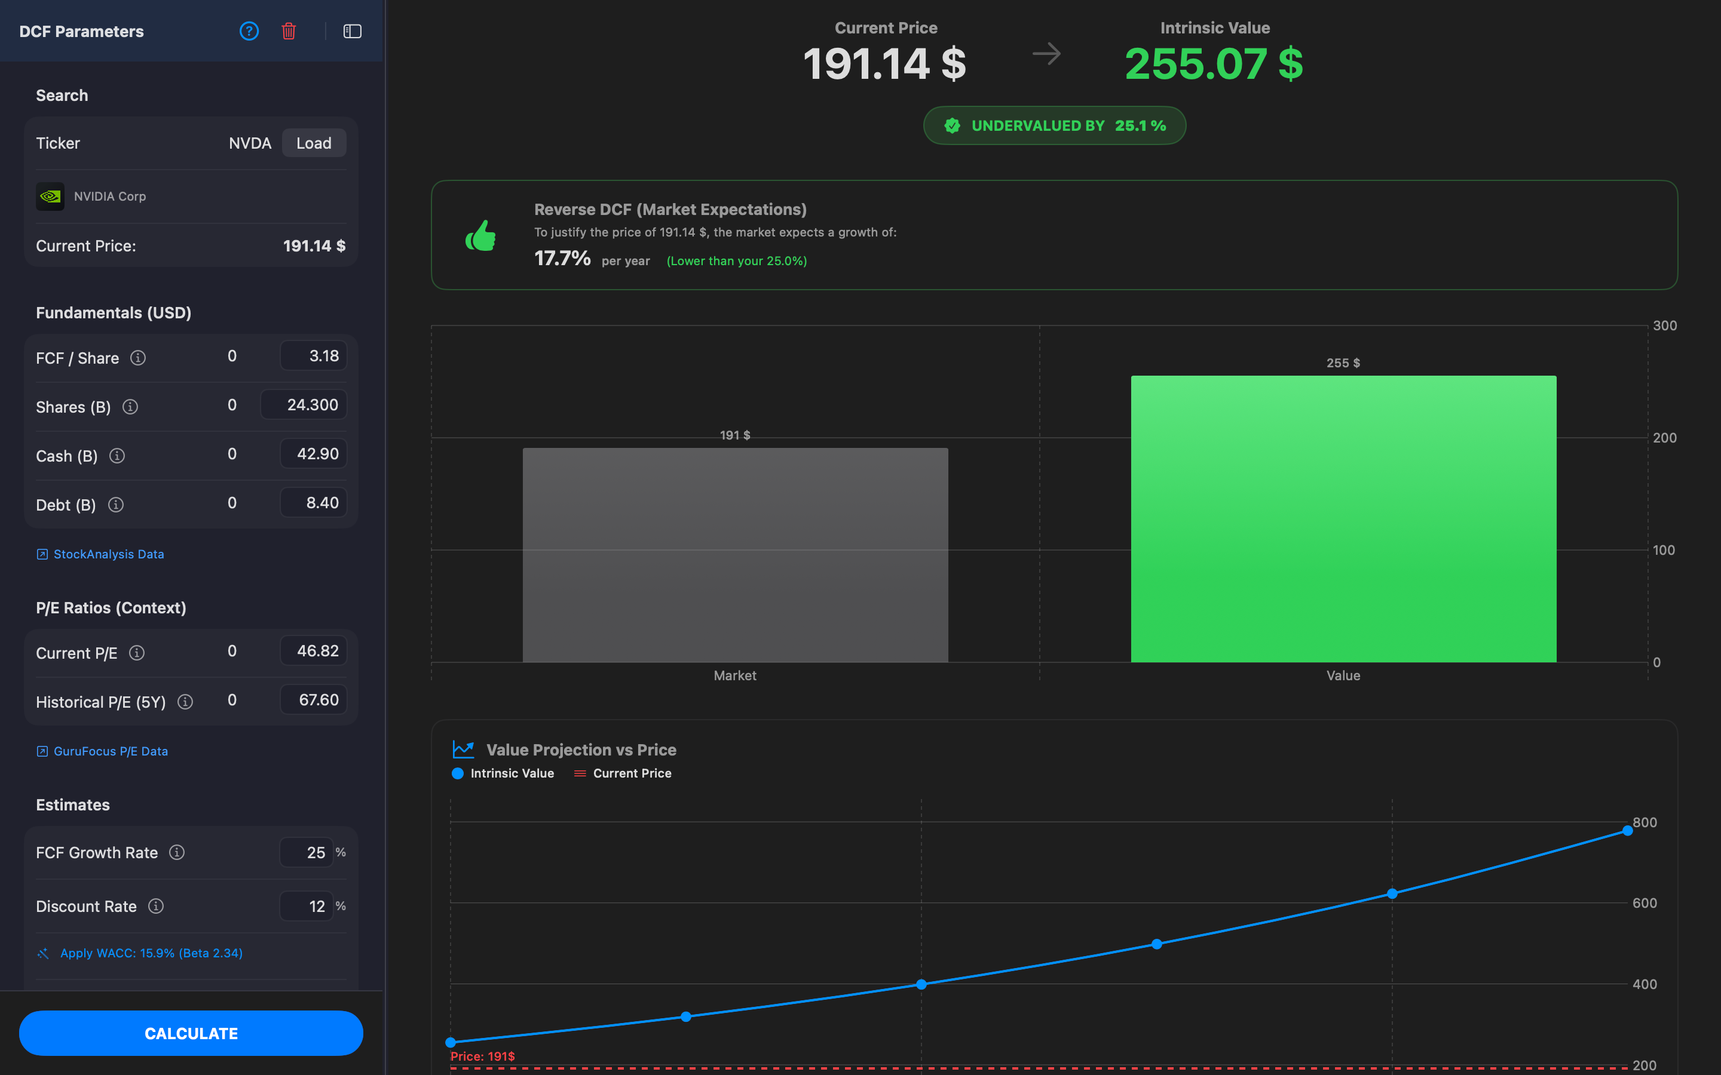This screenshot has height=1075, width=1721.
Task: Click the info icon beside FCF Growth Rate
Action: (x=176, y=852)
